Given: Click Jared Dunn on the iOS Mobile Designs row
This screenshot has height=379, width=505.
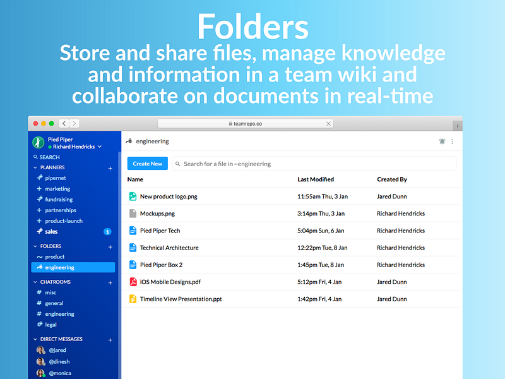Looking at the screenshot, I should coord(391,282).
